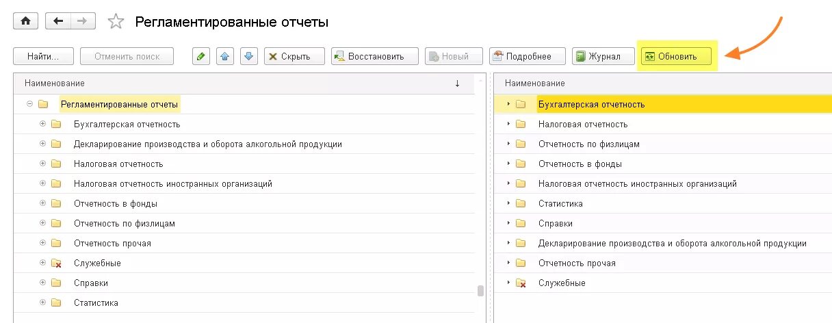Move item down with blue down arrow
The height and width of the screenshot is (323, 832).
point(249,57)
